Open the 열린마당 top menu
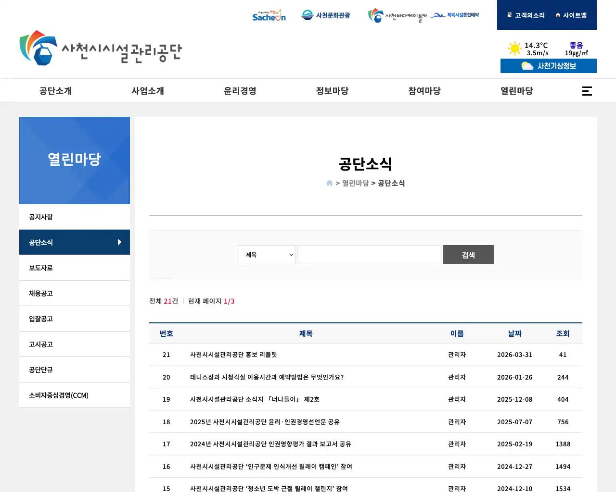 click(x=517, y=91)
